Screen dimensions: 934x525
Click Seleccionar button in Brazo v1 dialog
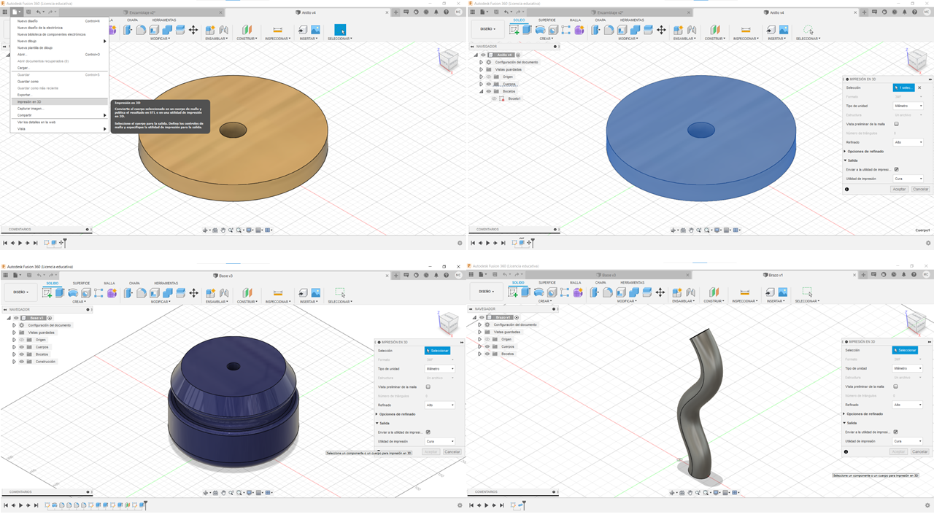point(905,350)
